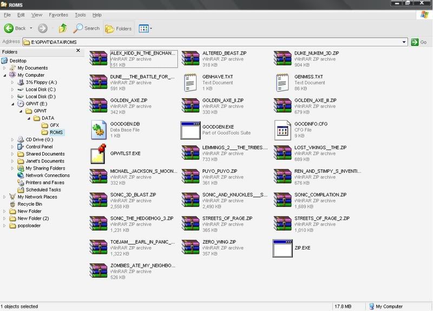
Task: Close the Folders pane
Action: tap(78, 50)
